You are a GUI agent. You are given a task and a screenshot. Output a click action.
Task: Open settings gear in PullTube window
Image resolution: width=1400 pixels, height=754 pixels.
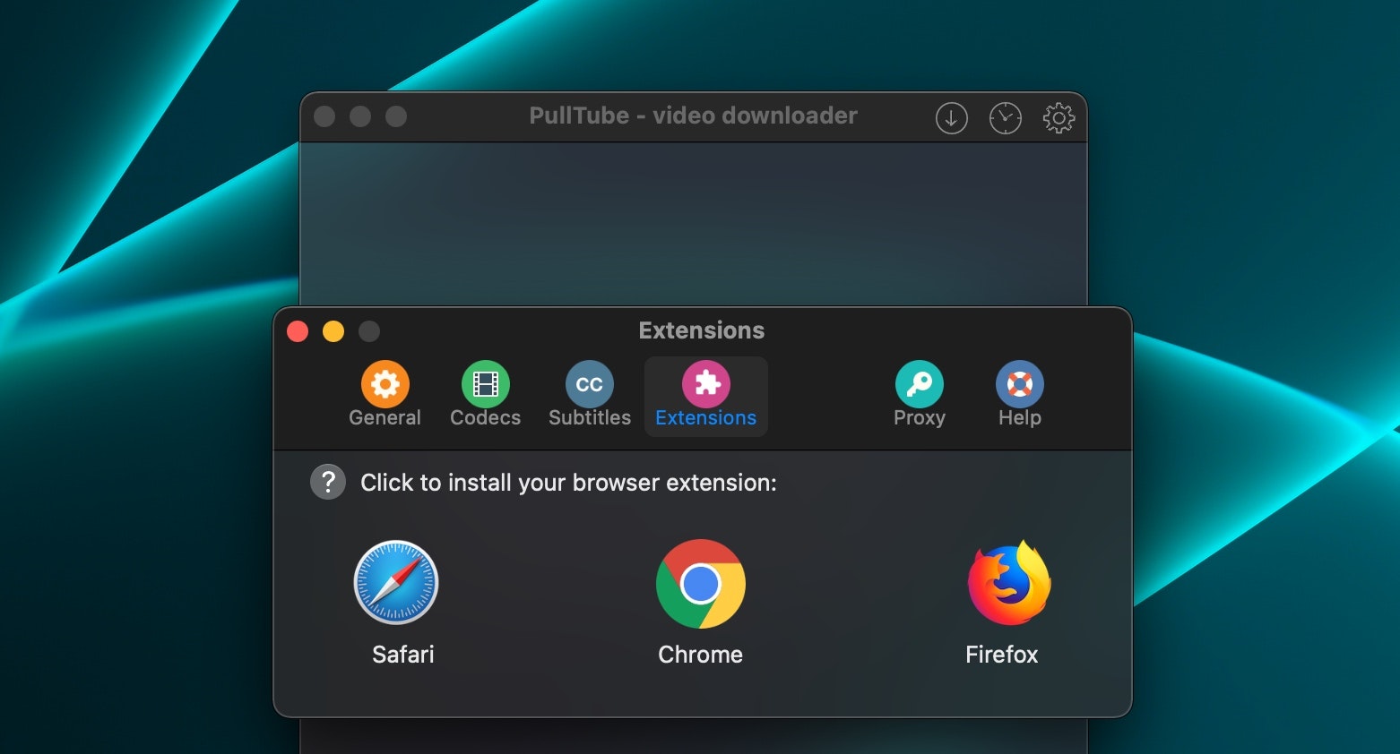tap(1059, 117)
